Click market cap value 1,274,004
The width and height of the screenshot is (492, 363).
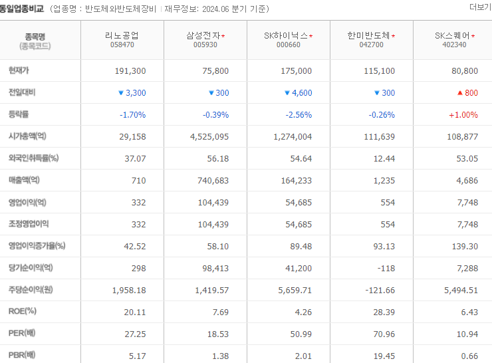[293, 137]
